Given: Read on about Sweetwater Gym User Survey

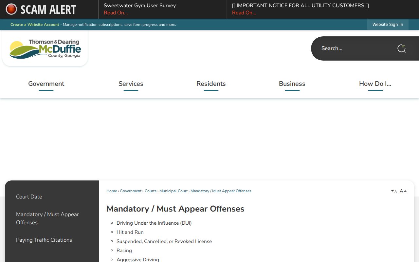Looking at the screenshot, I should [x=116, y=13].
